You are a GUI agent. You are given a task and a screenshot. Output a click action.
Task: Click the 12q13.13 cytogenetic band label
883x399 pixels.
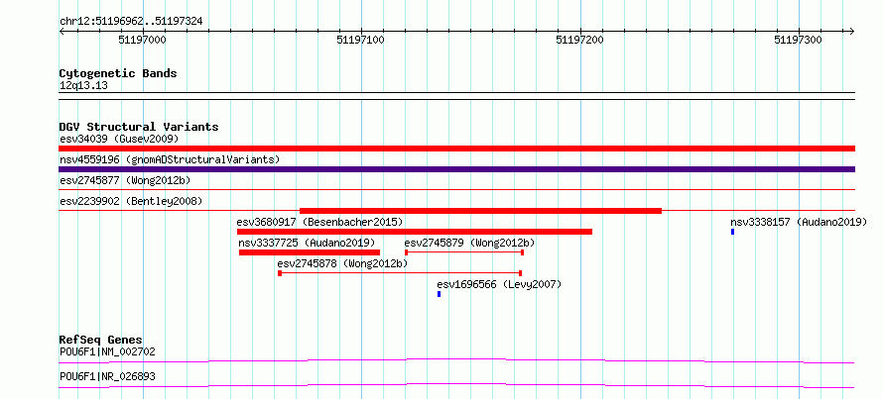click(84, 86)
